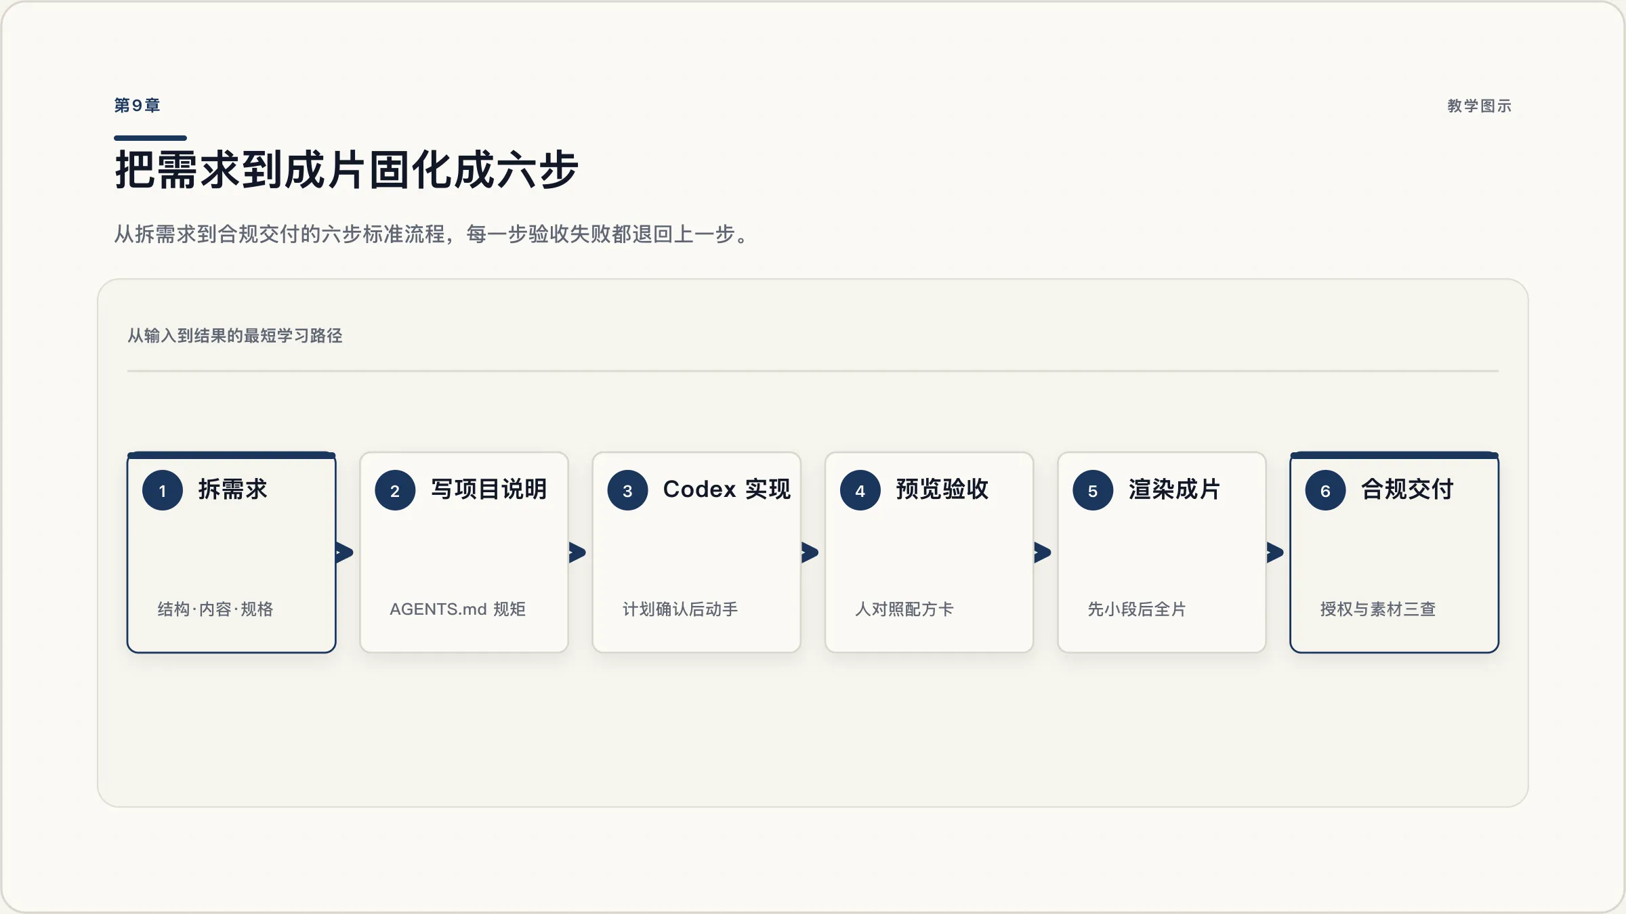Image resolution: width=1626 pixels, height=914 pixels.
Task: Click the heading 把需求到成片固化成六步
Action: click(346, 170)
